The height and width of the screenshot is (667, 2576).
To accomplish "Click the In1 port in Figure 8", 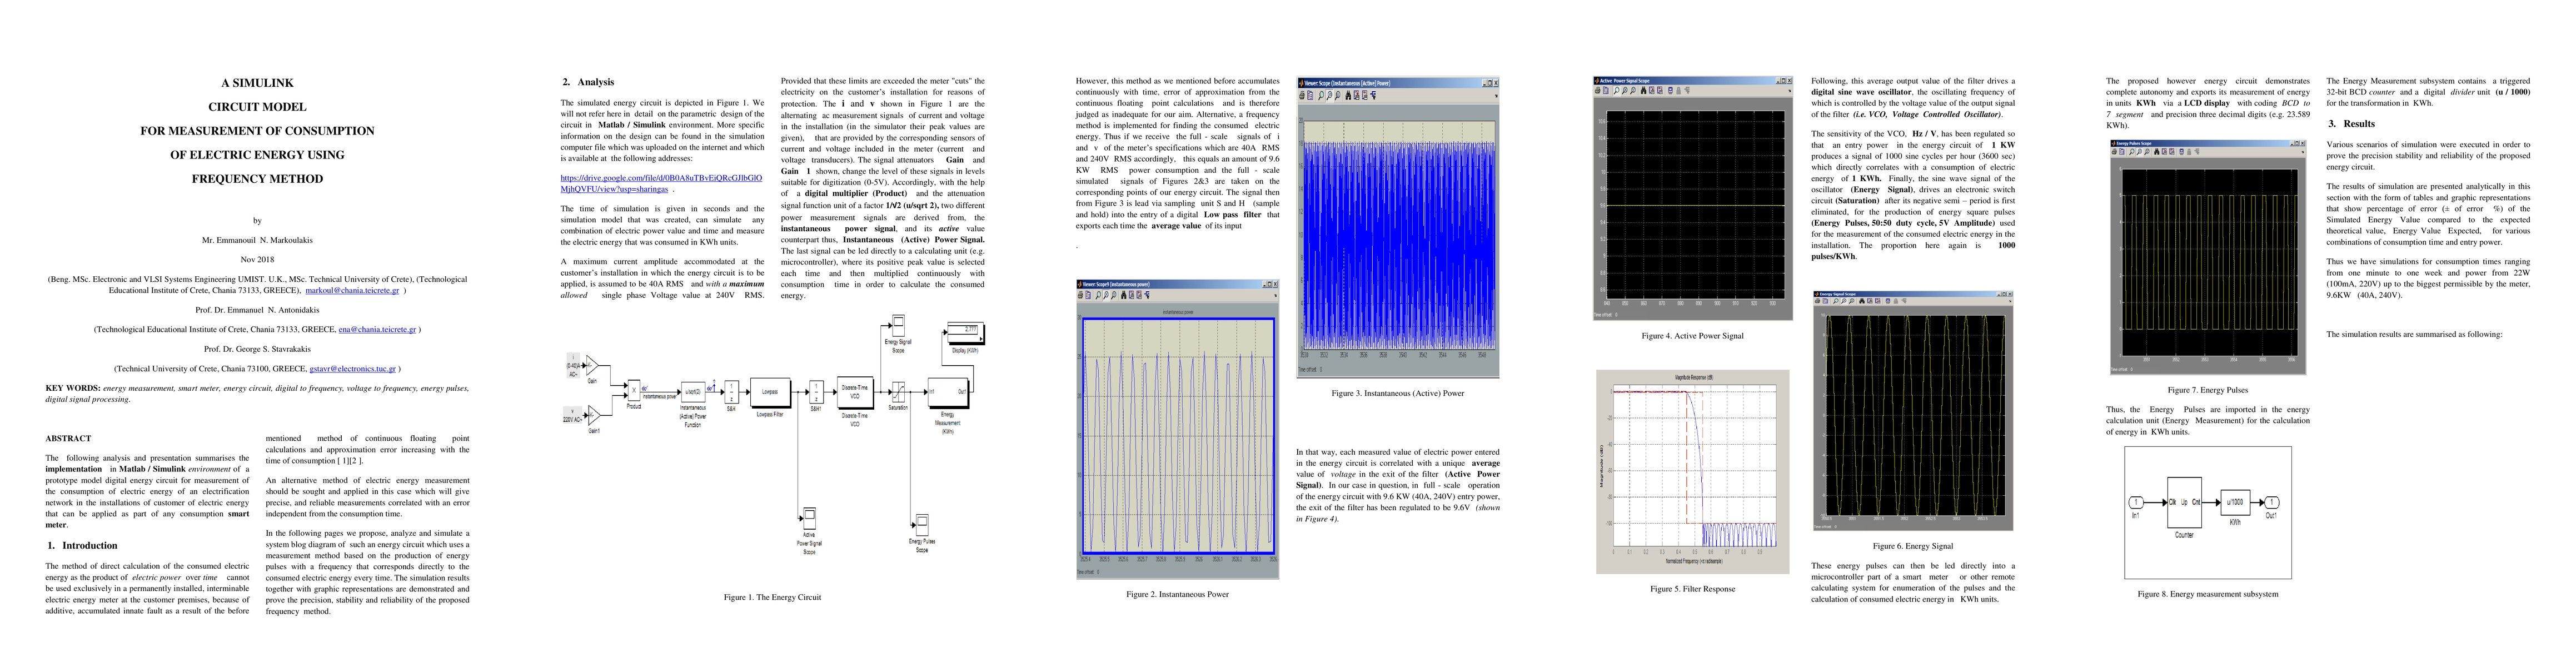I will 2136,503.
